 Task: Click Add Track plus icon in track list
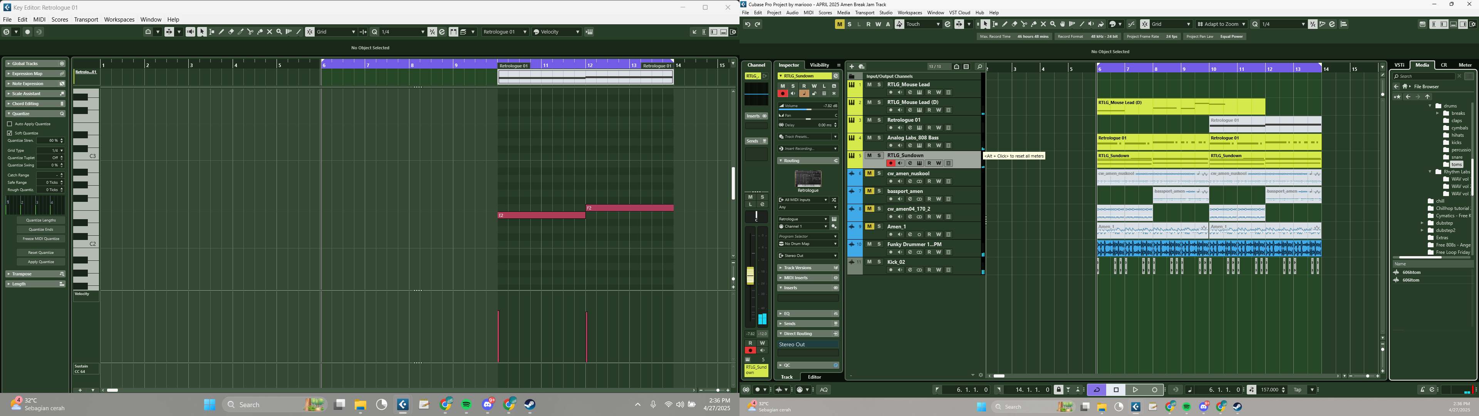(852, 67)
